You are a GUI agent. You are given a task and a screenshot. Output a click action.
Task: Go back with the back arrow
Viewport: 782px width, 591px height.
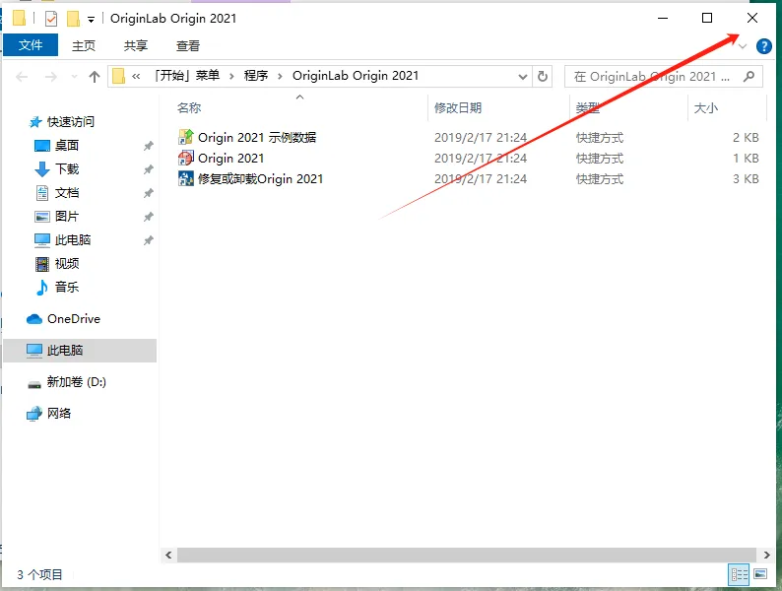pos(22,76)
